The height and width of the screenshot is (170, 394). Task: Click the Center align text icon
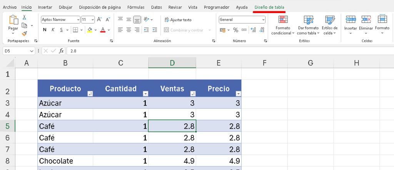pyautogui.click(x=129, y=30)
